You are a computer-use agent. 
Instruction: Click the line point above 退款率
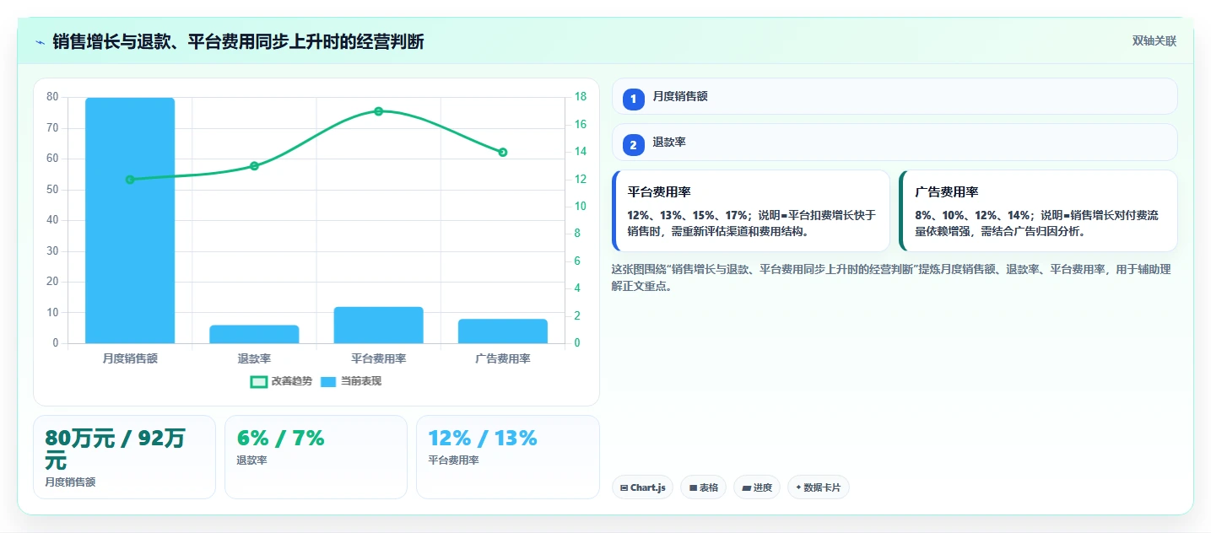254,166
